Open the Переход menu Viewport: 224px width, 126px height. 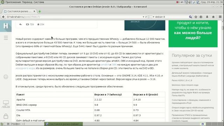[x=27, y=2]
